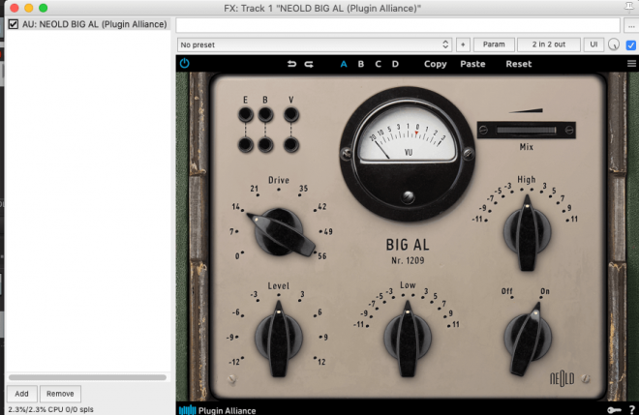Click the minus icon right of Mix slider
This screenshot has height=415, width=639.
[x=569, y=130]
